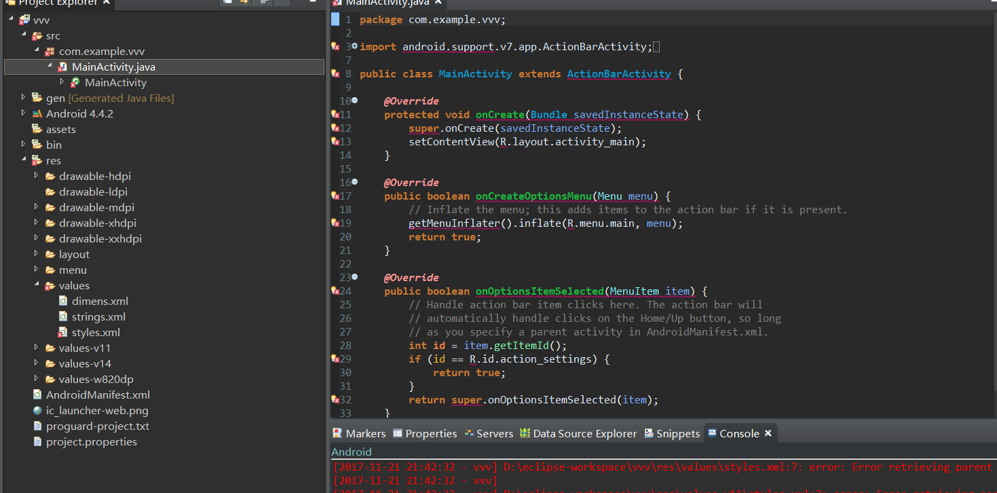Expand the Android 4.4.2 library node
997x493 pixels.
(23, 113)
